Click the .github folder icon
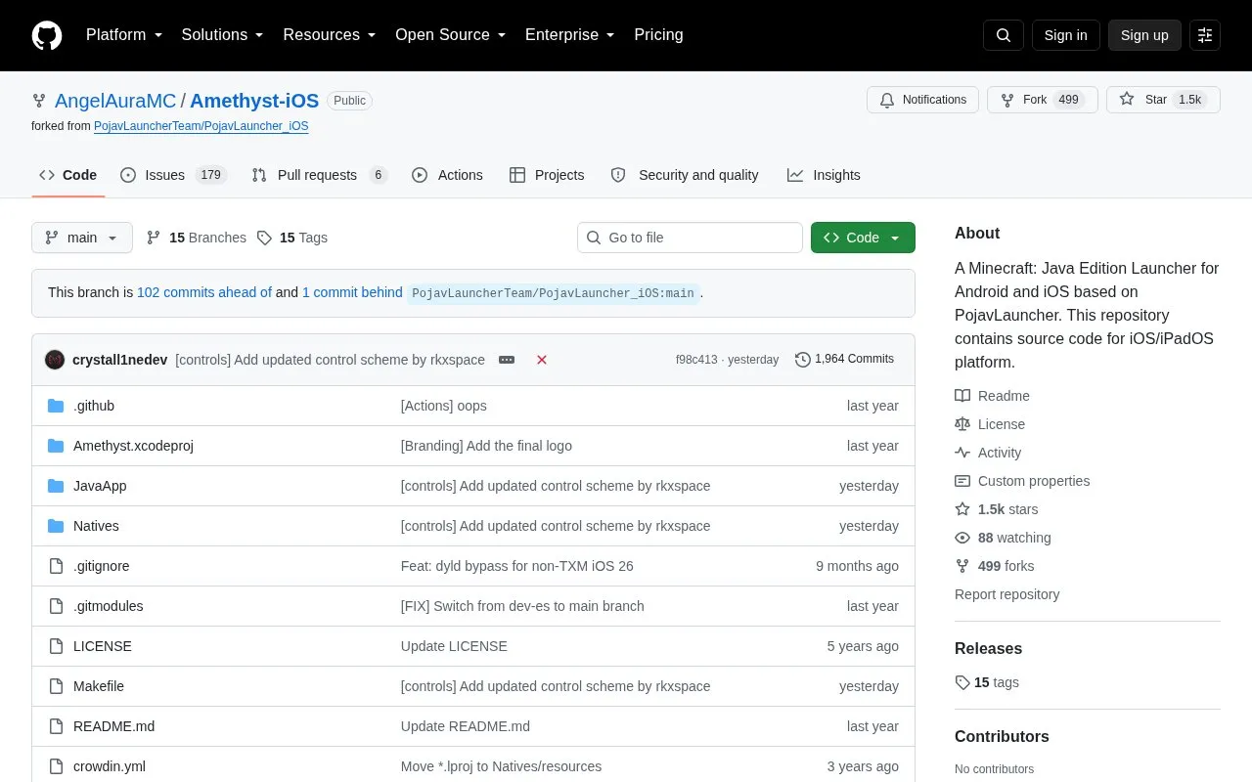This screenshot has height=782, width=1252. pyautogui.click(x=56, y=406)
